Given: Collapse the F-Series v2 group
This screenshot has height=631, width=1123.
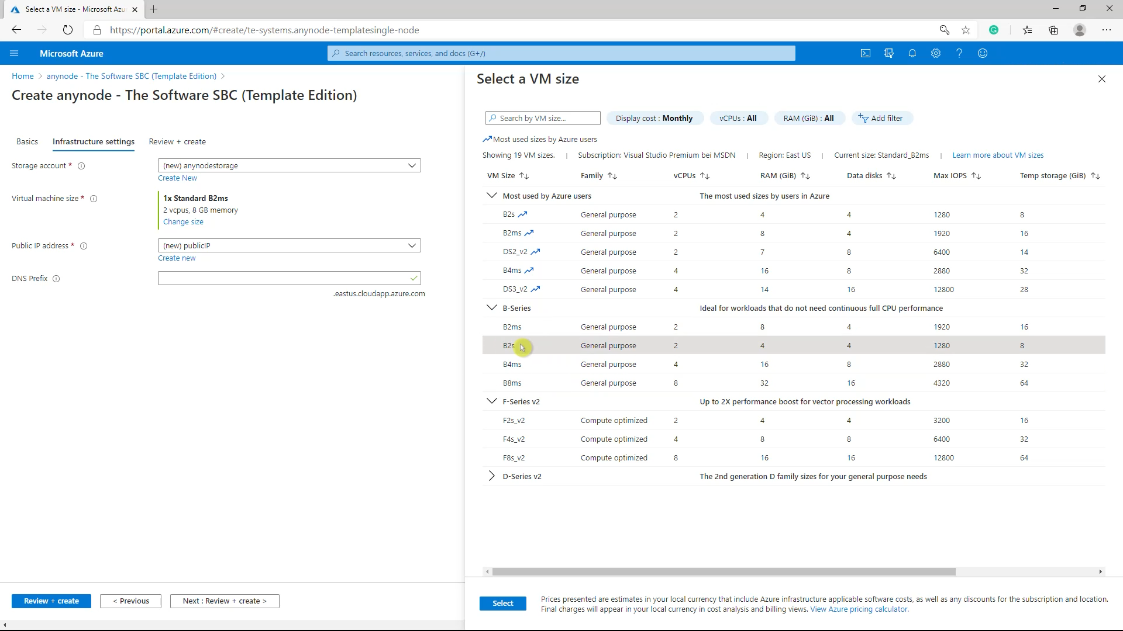Looking at the screenshot, I should coord(492,401).
